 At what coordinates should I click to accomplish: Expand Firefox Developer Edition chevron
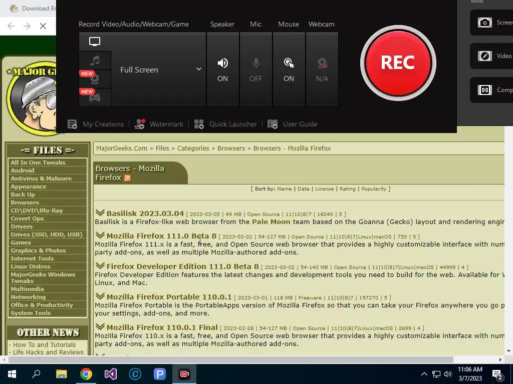[100, 265]
